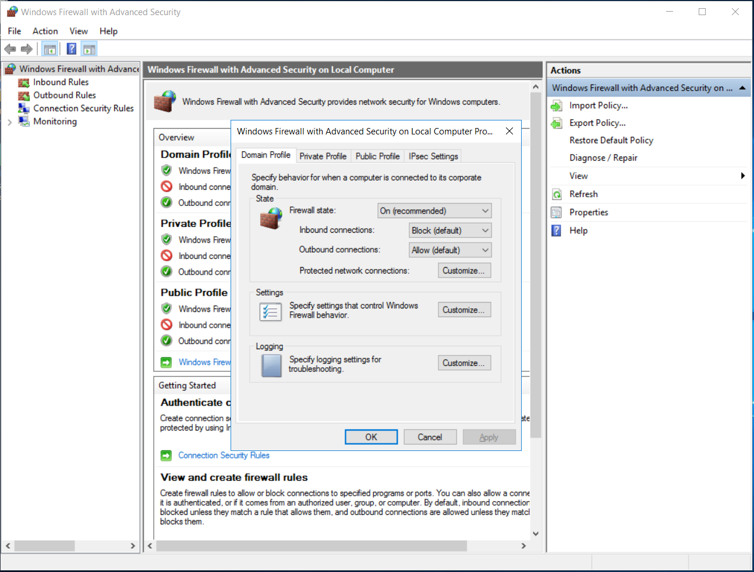Open the View menu in menu bar

click(79, 31)
